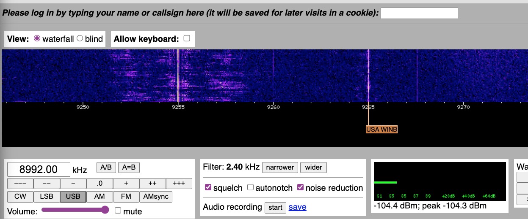Click the 9255 frequency scale label
This screenshot has height=219, width=528.
tap(178, 107)
